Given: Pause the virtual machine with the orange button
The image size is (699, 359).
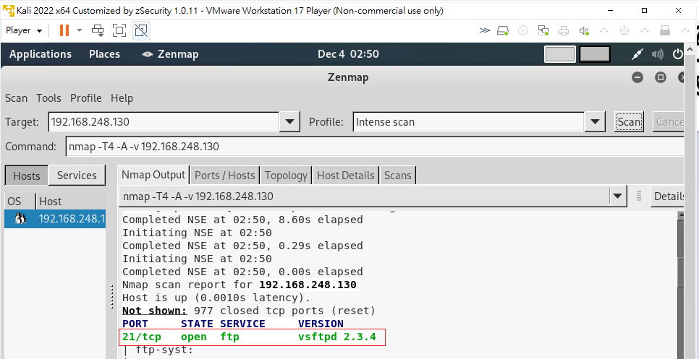Looking at the screenshot, I should [x=64, y=30].
